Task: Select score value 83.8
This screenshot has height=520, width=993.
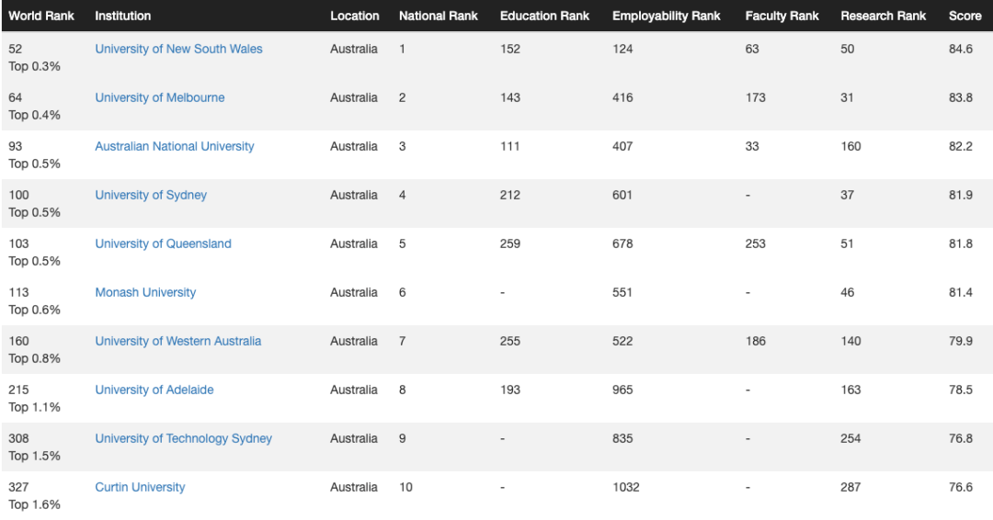Action: tap(961, 97)
